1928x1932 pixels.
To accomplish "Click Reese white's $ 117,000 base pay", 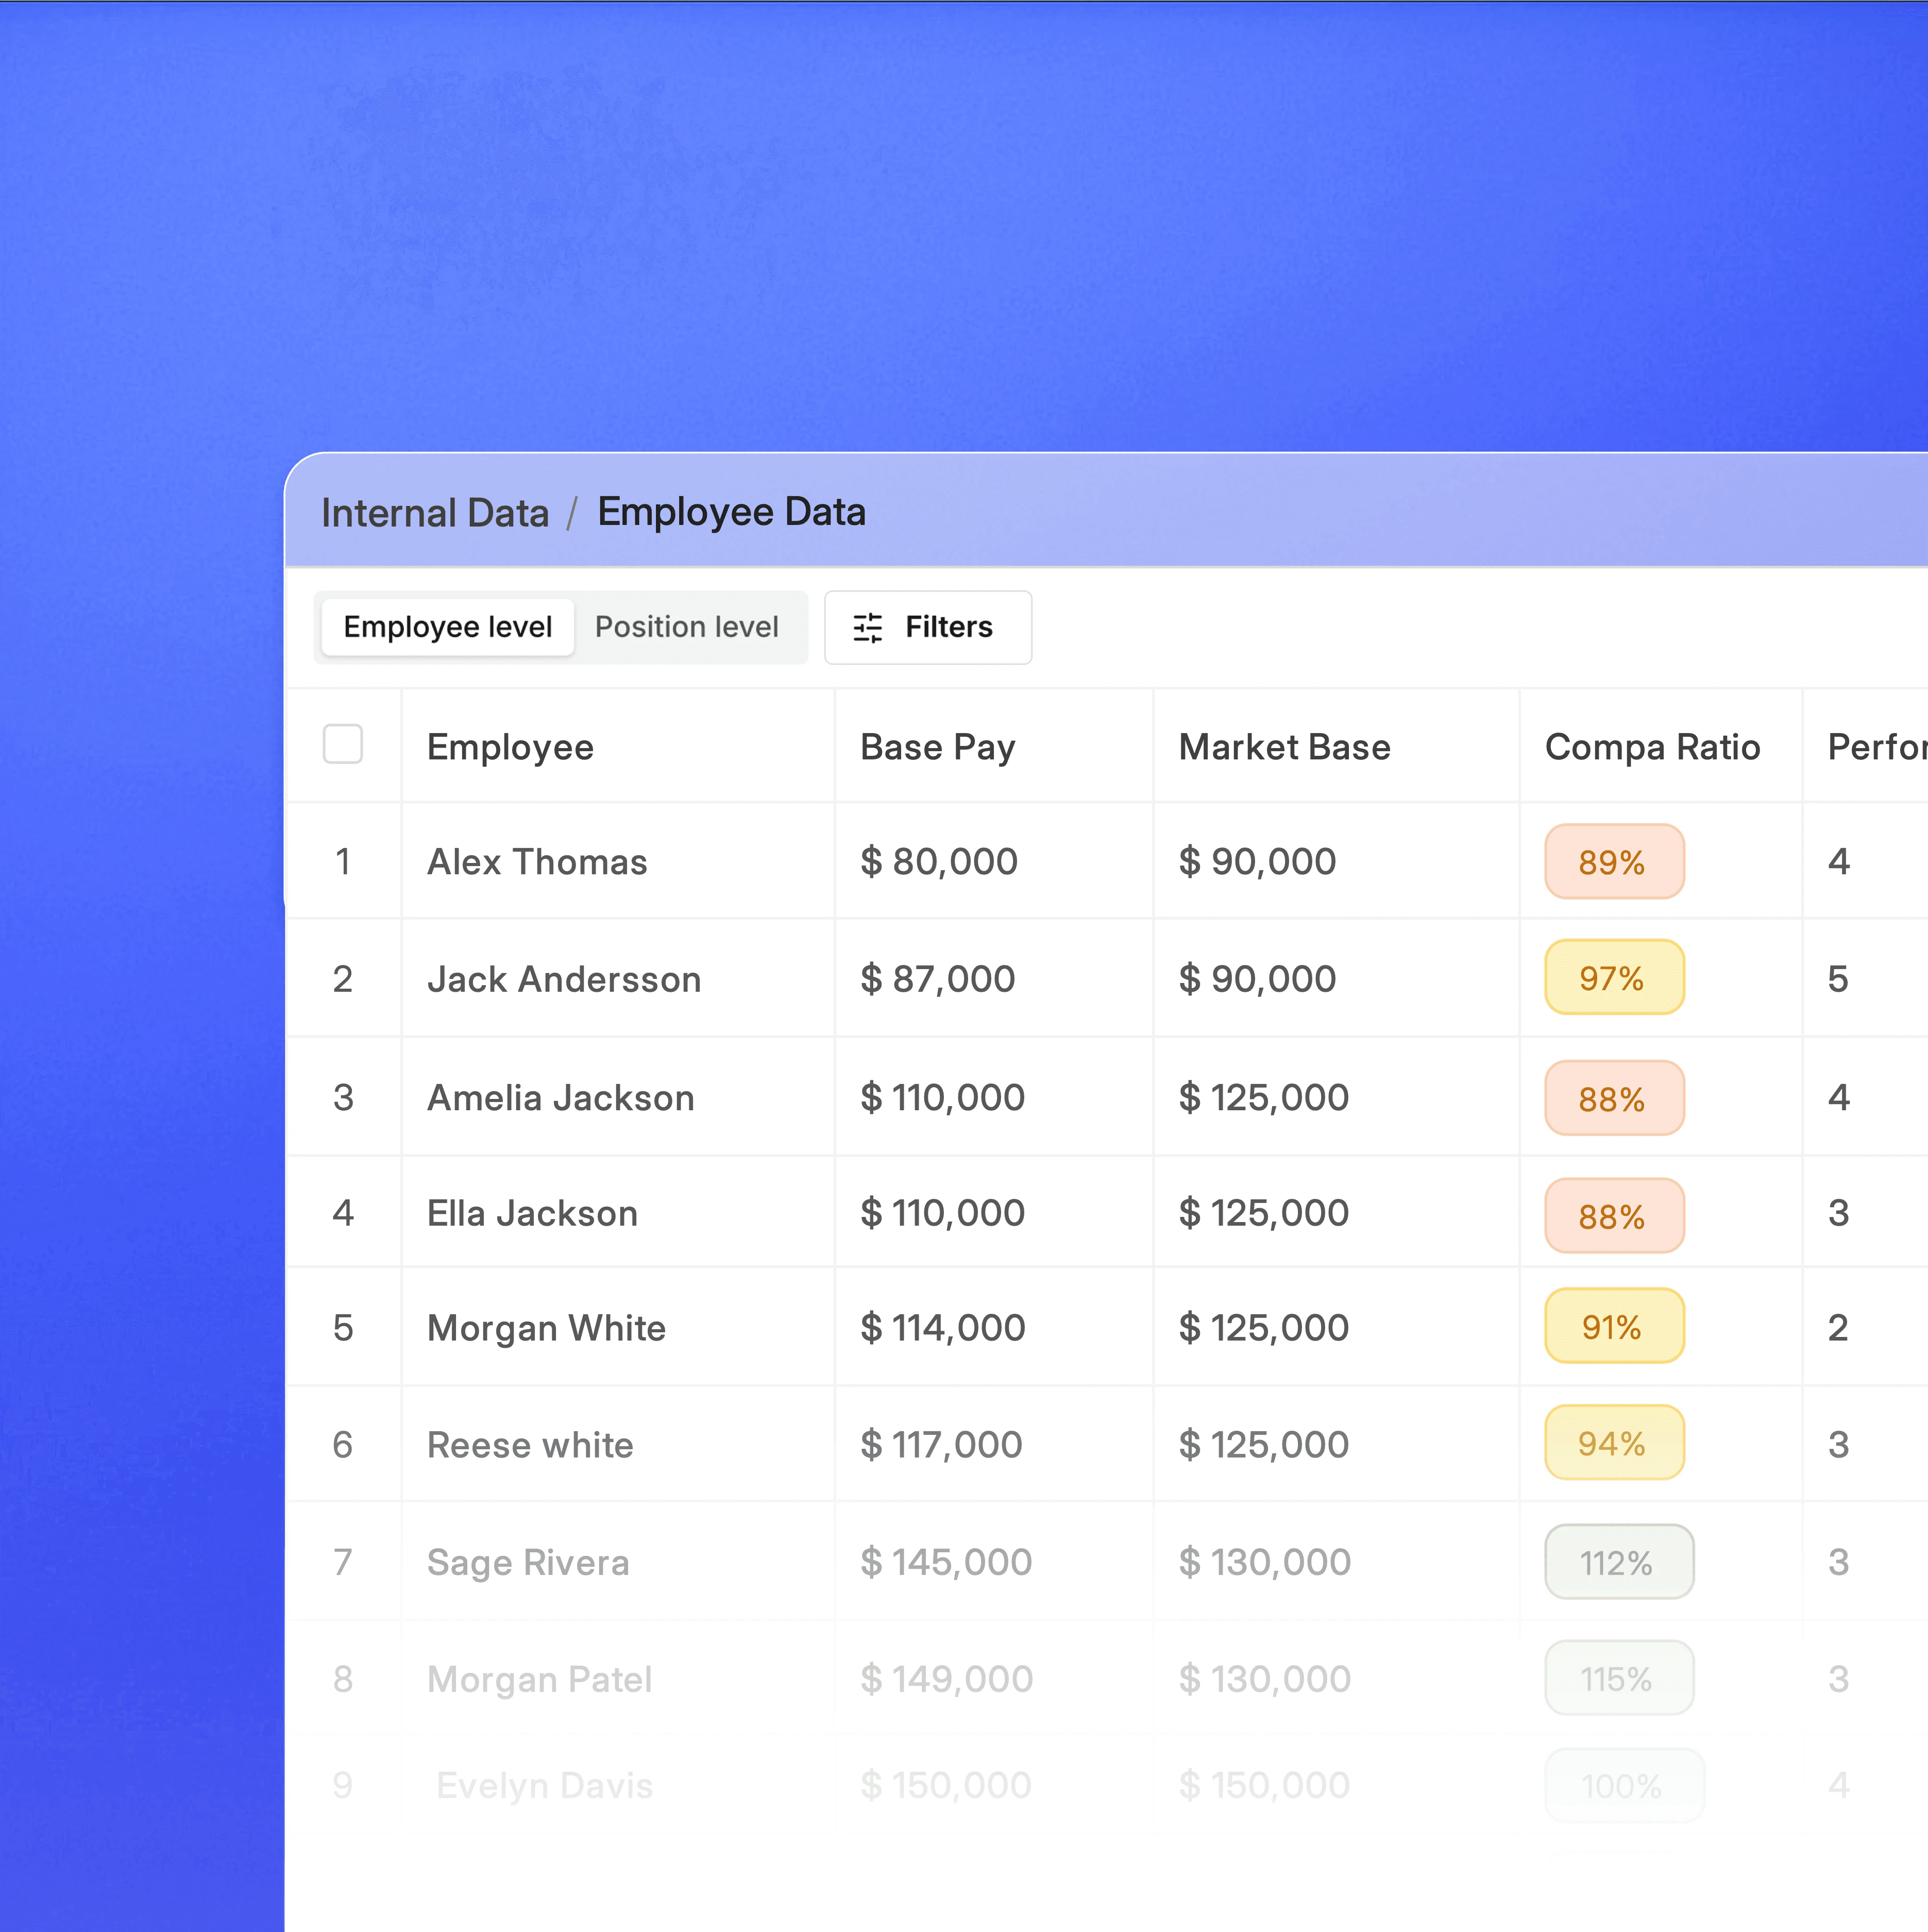I will coord(941,1445).
